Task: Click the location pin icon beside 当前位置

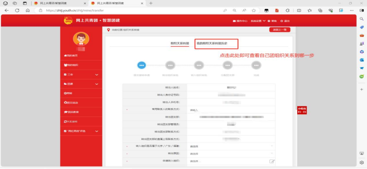Action: [x=108, y=30]
